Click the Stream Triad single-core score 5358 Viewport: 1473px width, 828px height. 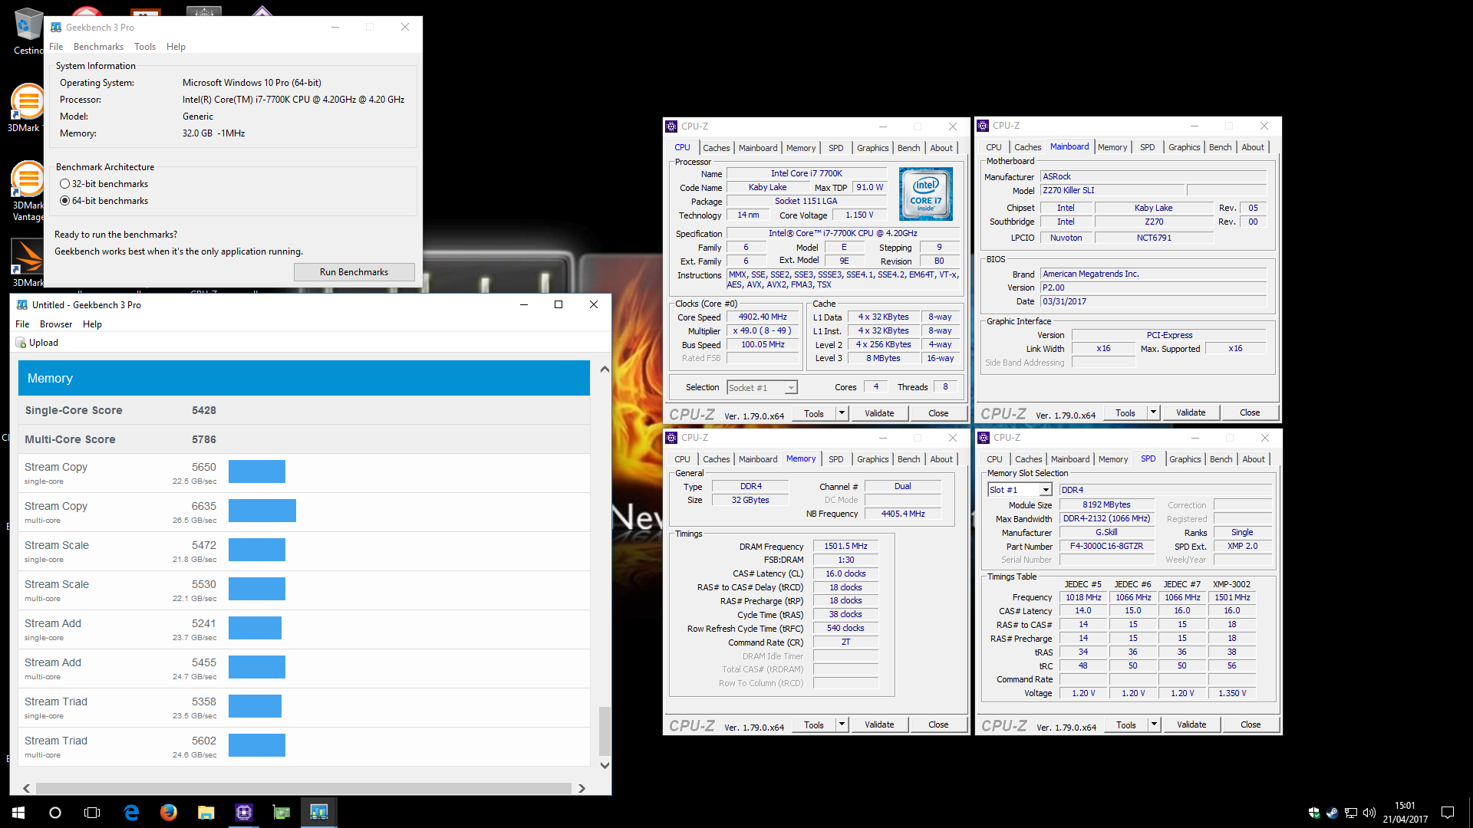(204, 701)
